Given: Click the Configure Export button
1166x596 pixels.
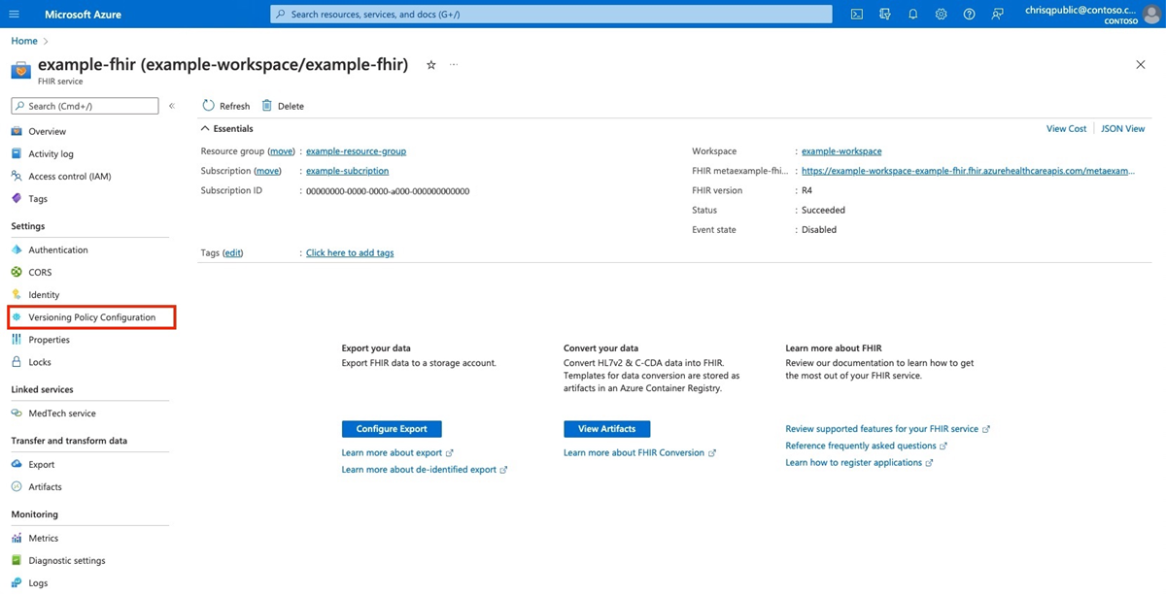Looking at the screenshot, I should tap(392, 429).
